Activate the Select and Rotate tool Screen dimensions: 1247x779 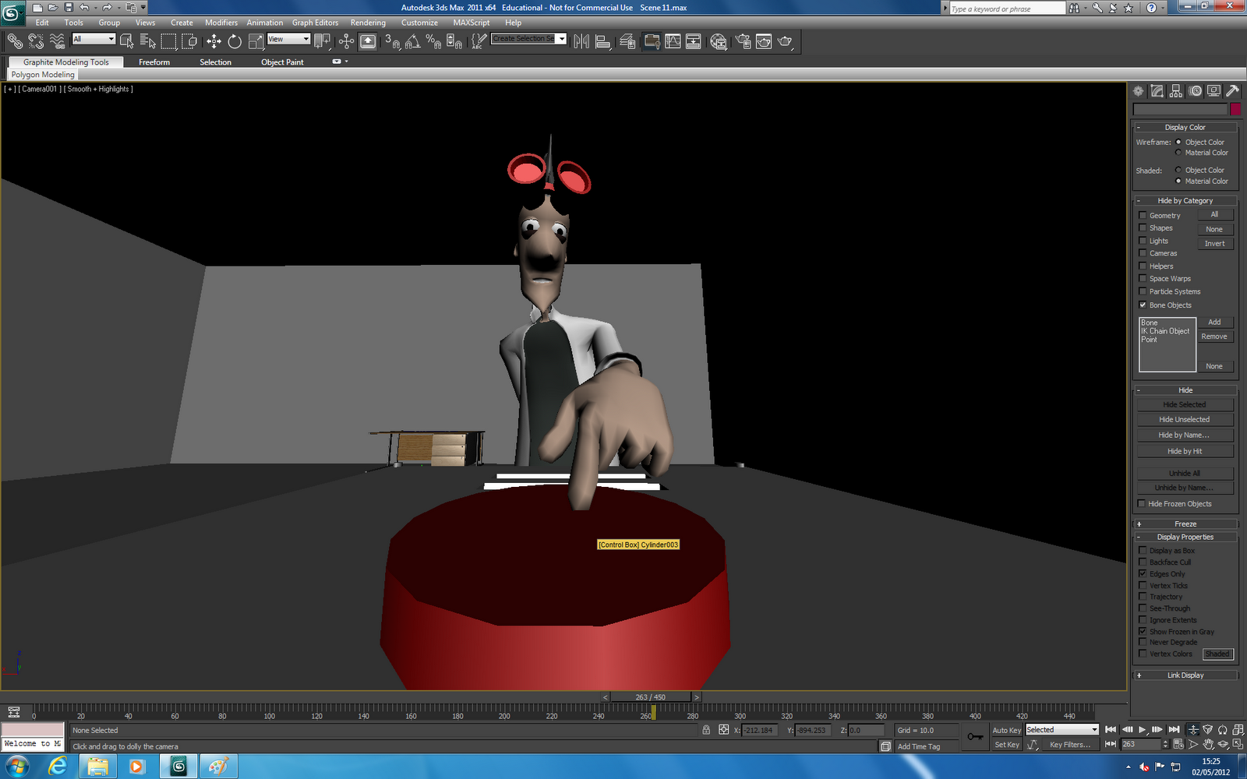click(235, 41)
